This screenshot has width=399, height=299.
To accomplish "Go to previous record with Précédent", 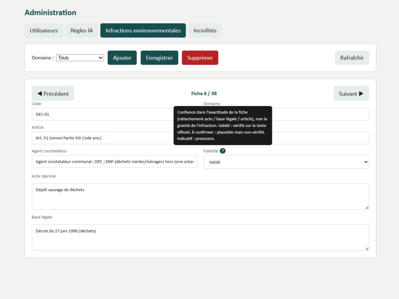I will (x=53, y=94).
